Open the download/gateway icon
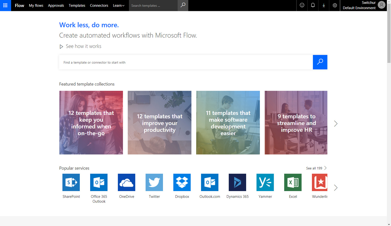This screenshot has height=226, width=391. coord(323,5)
